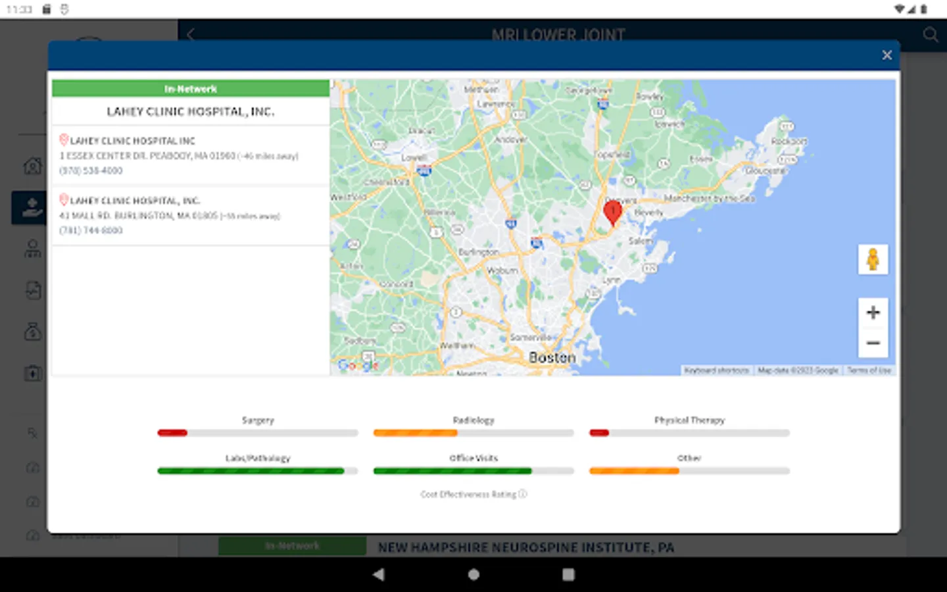Select the Burlington Lahey Clinic location
947x592 pixels.
coord(134,201)
